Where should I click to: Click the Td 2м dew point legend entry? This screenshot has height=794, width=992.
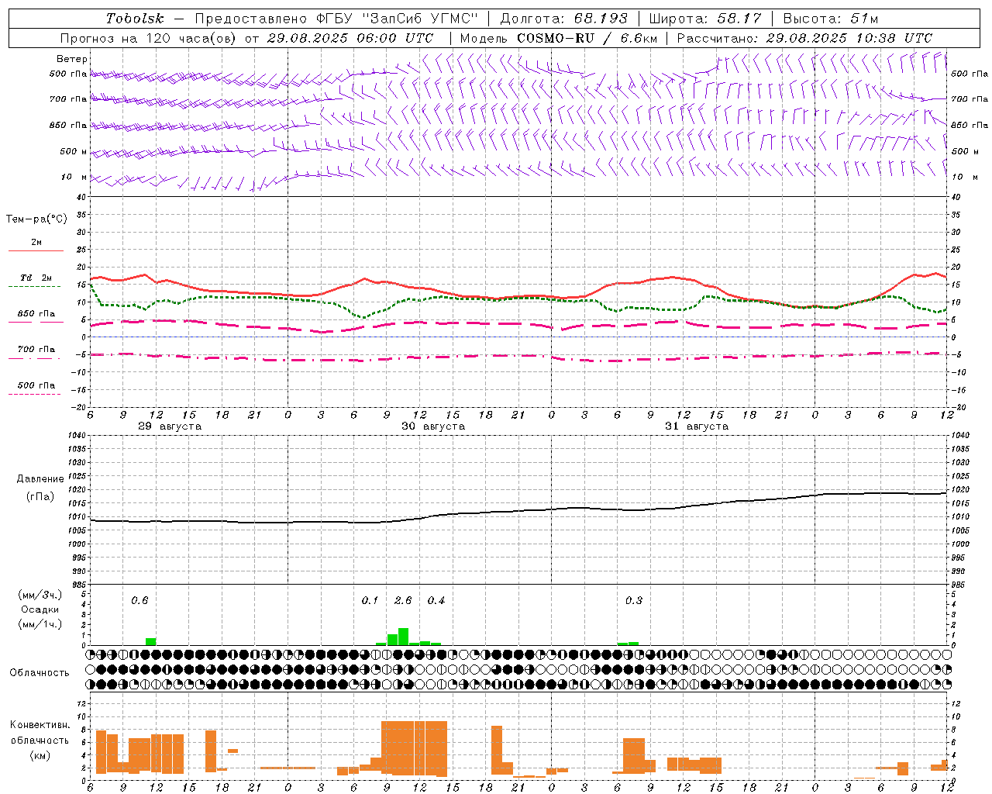(36, 278)
